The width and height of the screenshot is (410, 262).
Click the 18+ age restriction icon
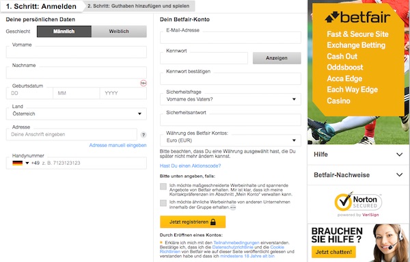point(143,83)
